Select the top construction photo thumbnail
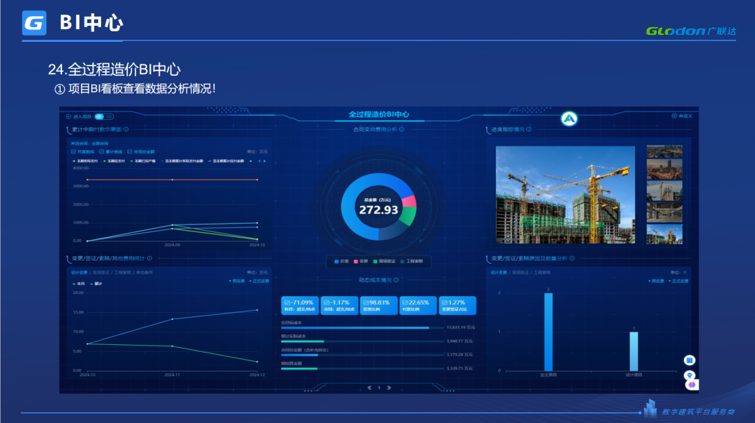The image size is (755, 423). (664, 152)
